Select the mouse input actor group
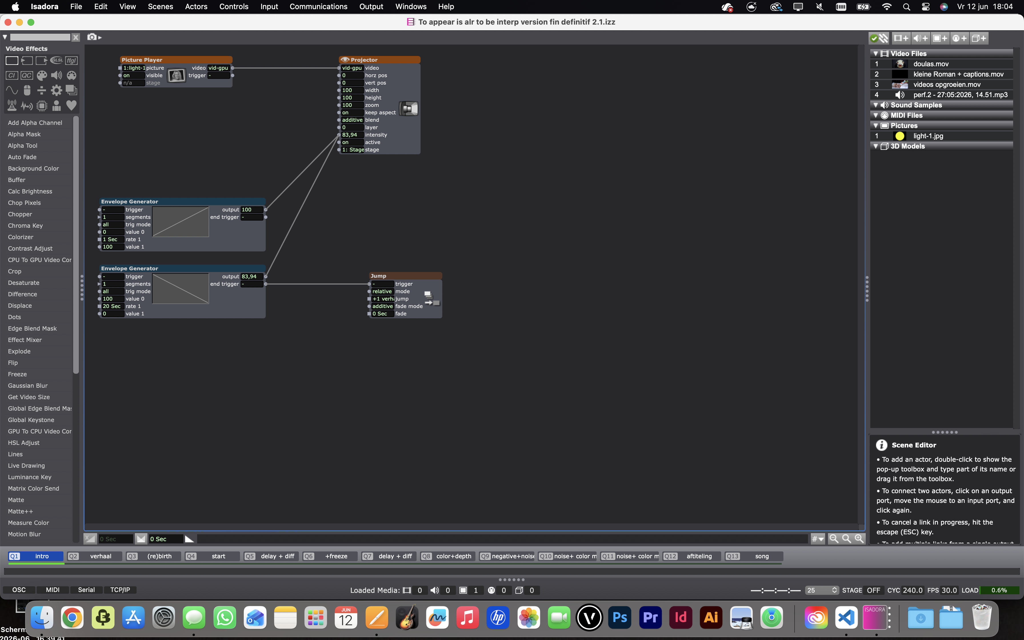The width and height of the screenshot is (1024, 640). (27, 90)
